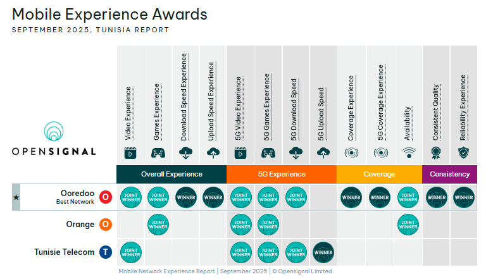Screen dimensions: 493x279
Task: Open the Reliability Experience column label
Action: pos(463,108)
